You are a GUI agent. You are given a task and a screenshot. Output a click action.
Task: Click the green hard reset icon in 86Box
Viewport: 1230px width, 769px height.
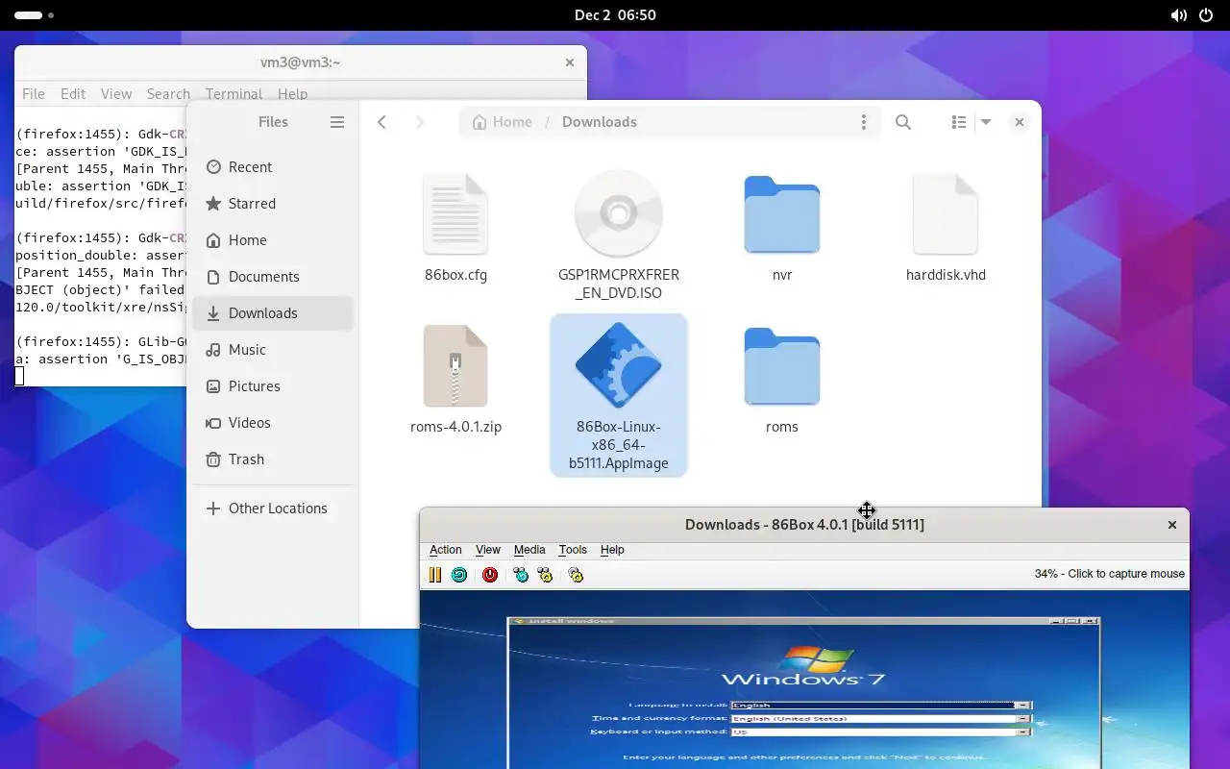tap(459, 575)
